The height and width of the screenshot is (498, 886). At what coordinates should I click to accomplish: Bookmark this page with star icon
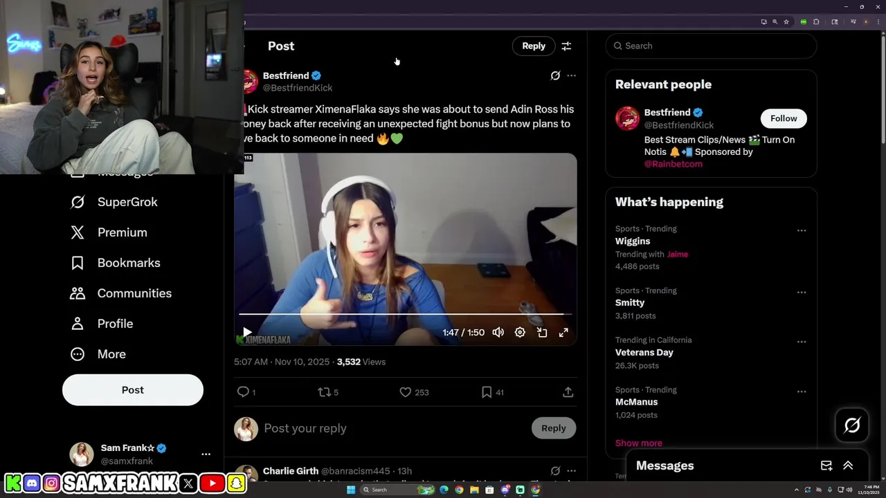pyautogui.click(x=786, y=21)
